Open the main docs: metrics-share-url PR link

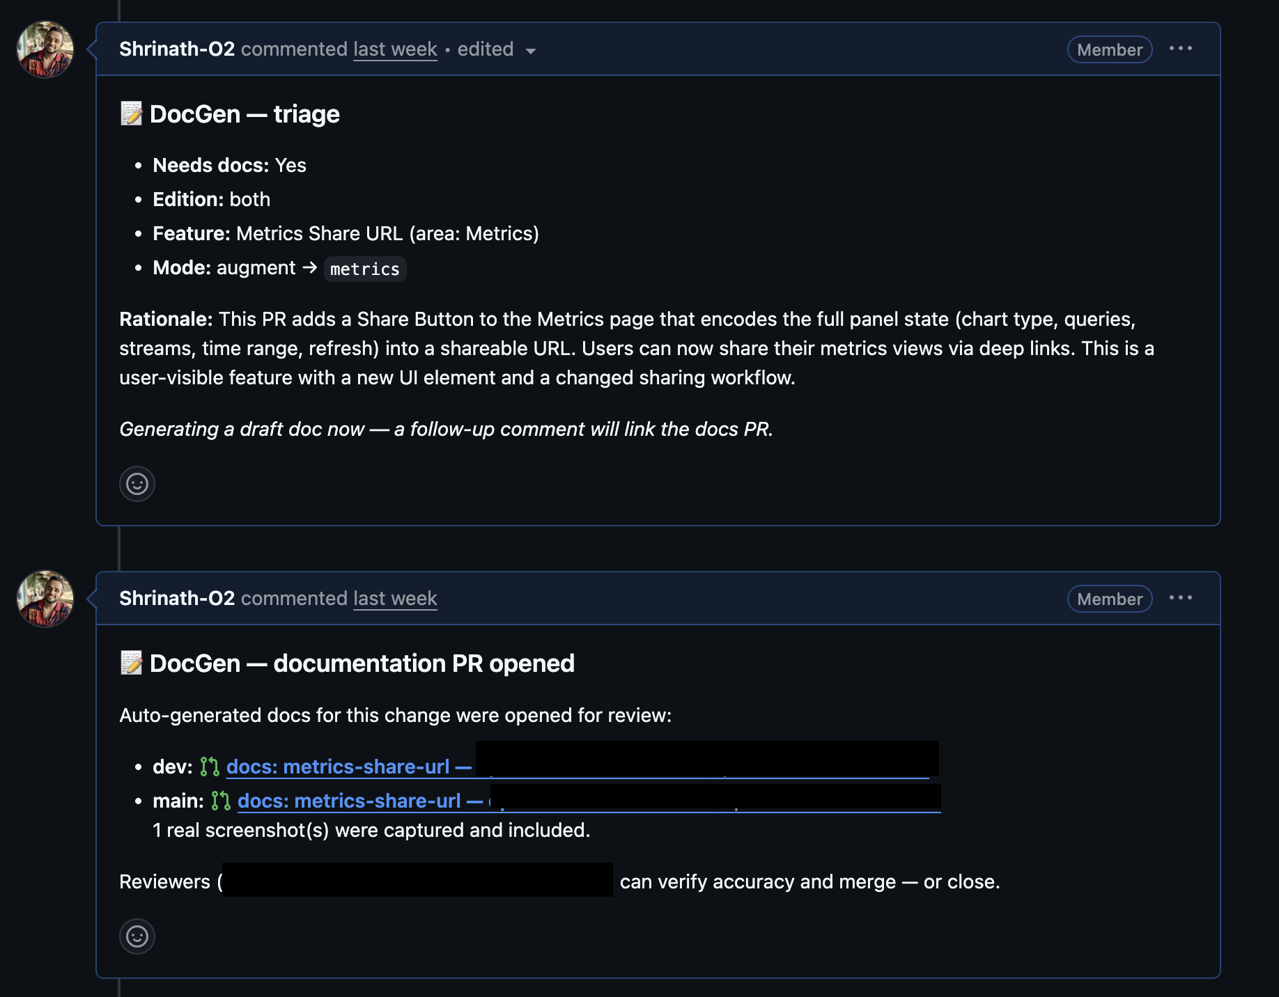(x=589, y=801)
